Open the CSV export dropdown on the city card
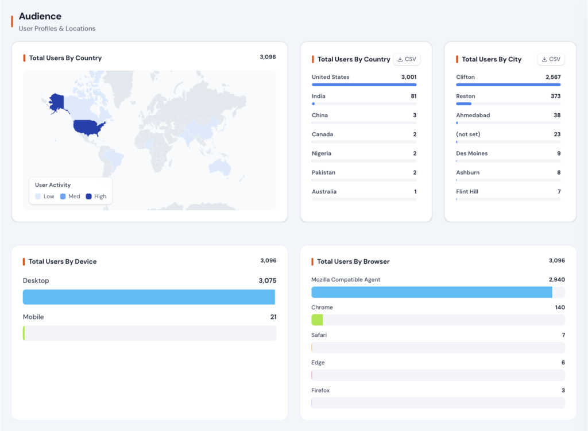The height and width of the screenshot is (431, 588). [x=551, y=59]
